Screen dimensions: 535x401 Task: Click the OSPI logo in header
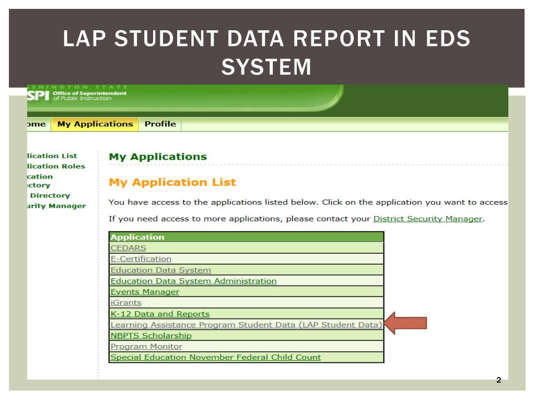[77, 95]
